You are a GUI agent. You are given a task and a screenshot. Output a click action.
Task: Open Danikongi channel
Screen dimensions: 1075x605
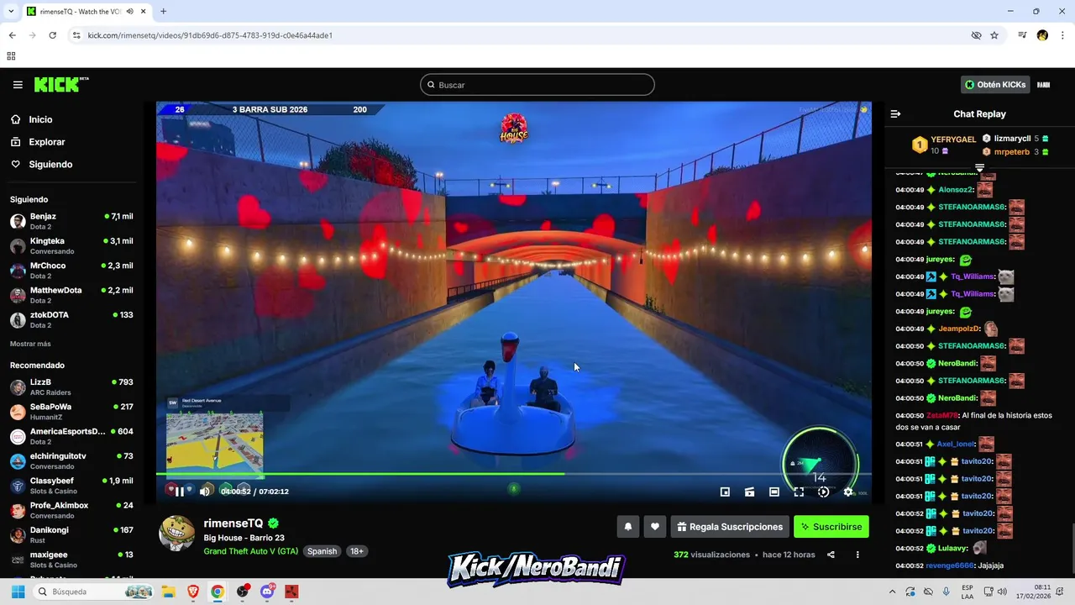pos(71,535)
